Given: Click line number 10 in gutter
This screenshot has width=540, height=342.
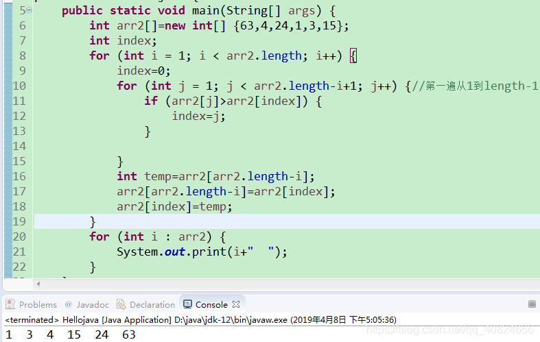Looking at the screenshot, I should pyautogui.click(x=19, y=86).
